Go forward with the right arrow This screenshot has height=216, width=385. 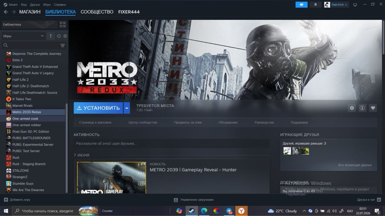coord(14,12)
